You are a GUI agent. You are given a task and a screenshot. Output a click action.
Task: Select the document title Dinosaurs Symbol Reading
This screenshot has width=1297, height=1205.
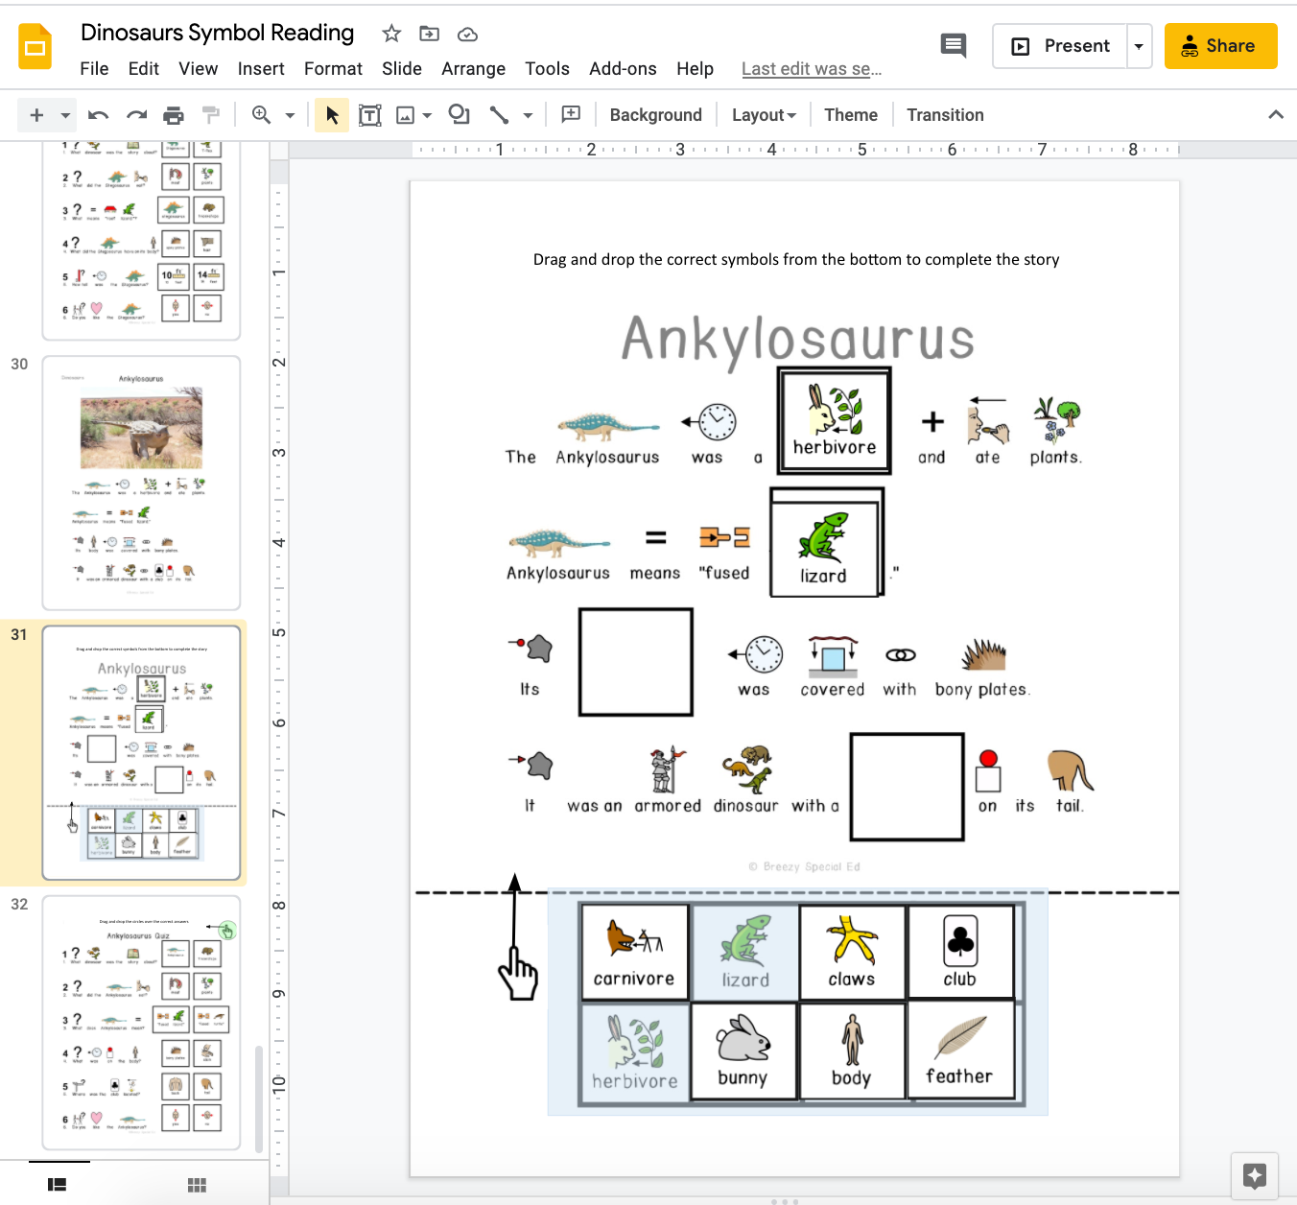coord(218,33)
